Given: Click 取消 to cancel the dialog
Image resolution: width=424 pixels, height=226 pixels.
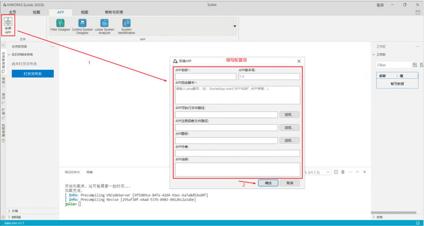Looking at the screenshot, I should coord(290,183).
